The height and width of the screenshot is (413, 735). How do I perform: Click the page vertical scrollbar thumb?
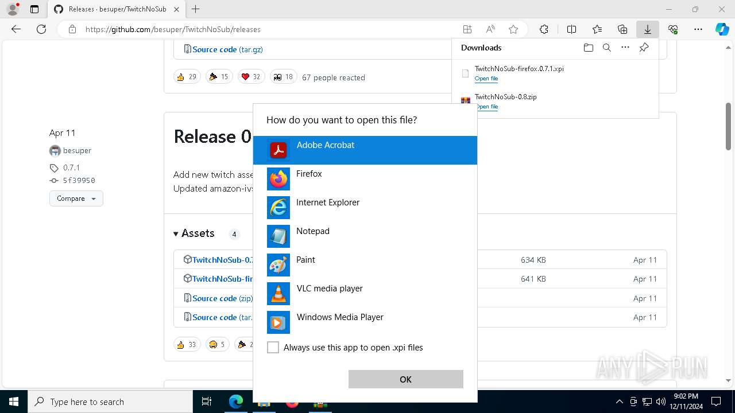(x=729, y=126)
